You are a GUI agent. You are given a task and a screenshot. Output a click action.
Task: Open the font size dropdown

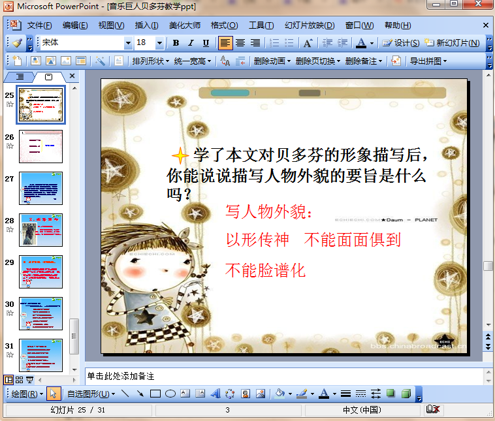(x=159, y=43)
